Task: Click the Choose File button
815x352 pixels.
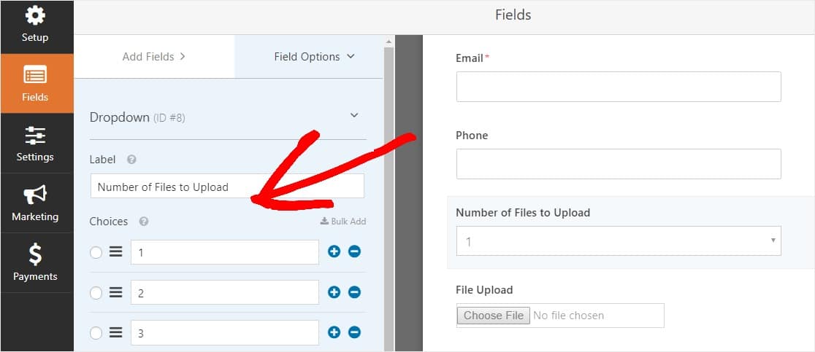Action: 494,316
